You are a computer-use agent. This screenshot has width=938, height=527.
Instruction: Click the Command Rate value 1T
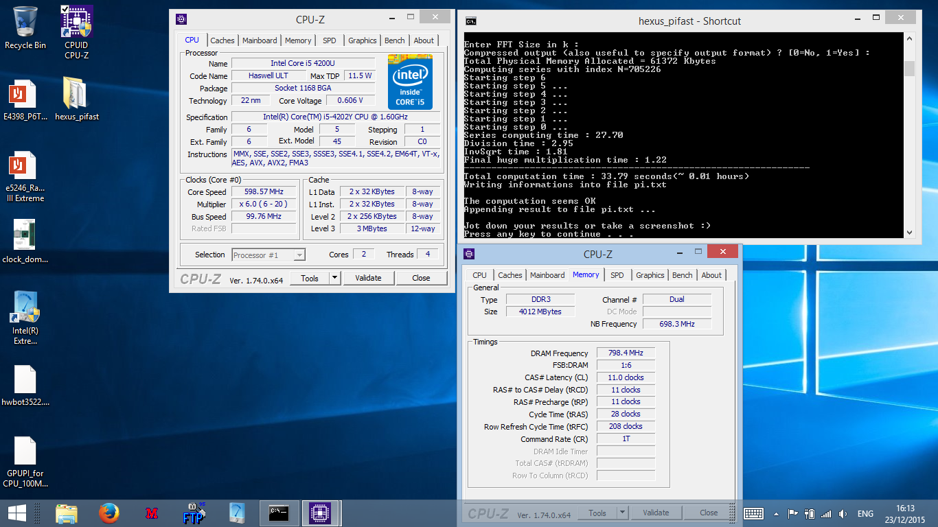tap(626, 438)
